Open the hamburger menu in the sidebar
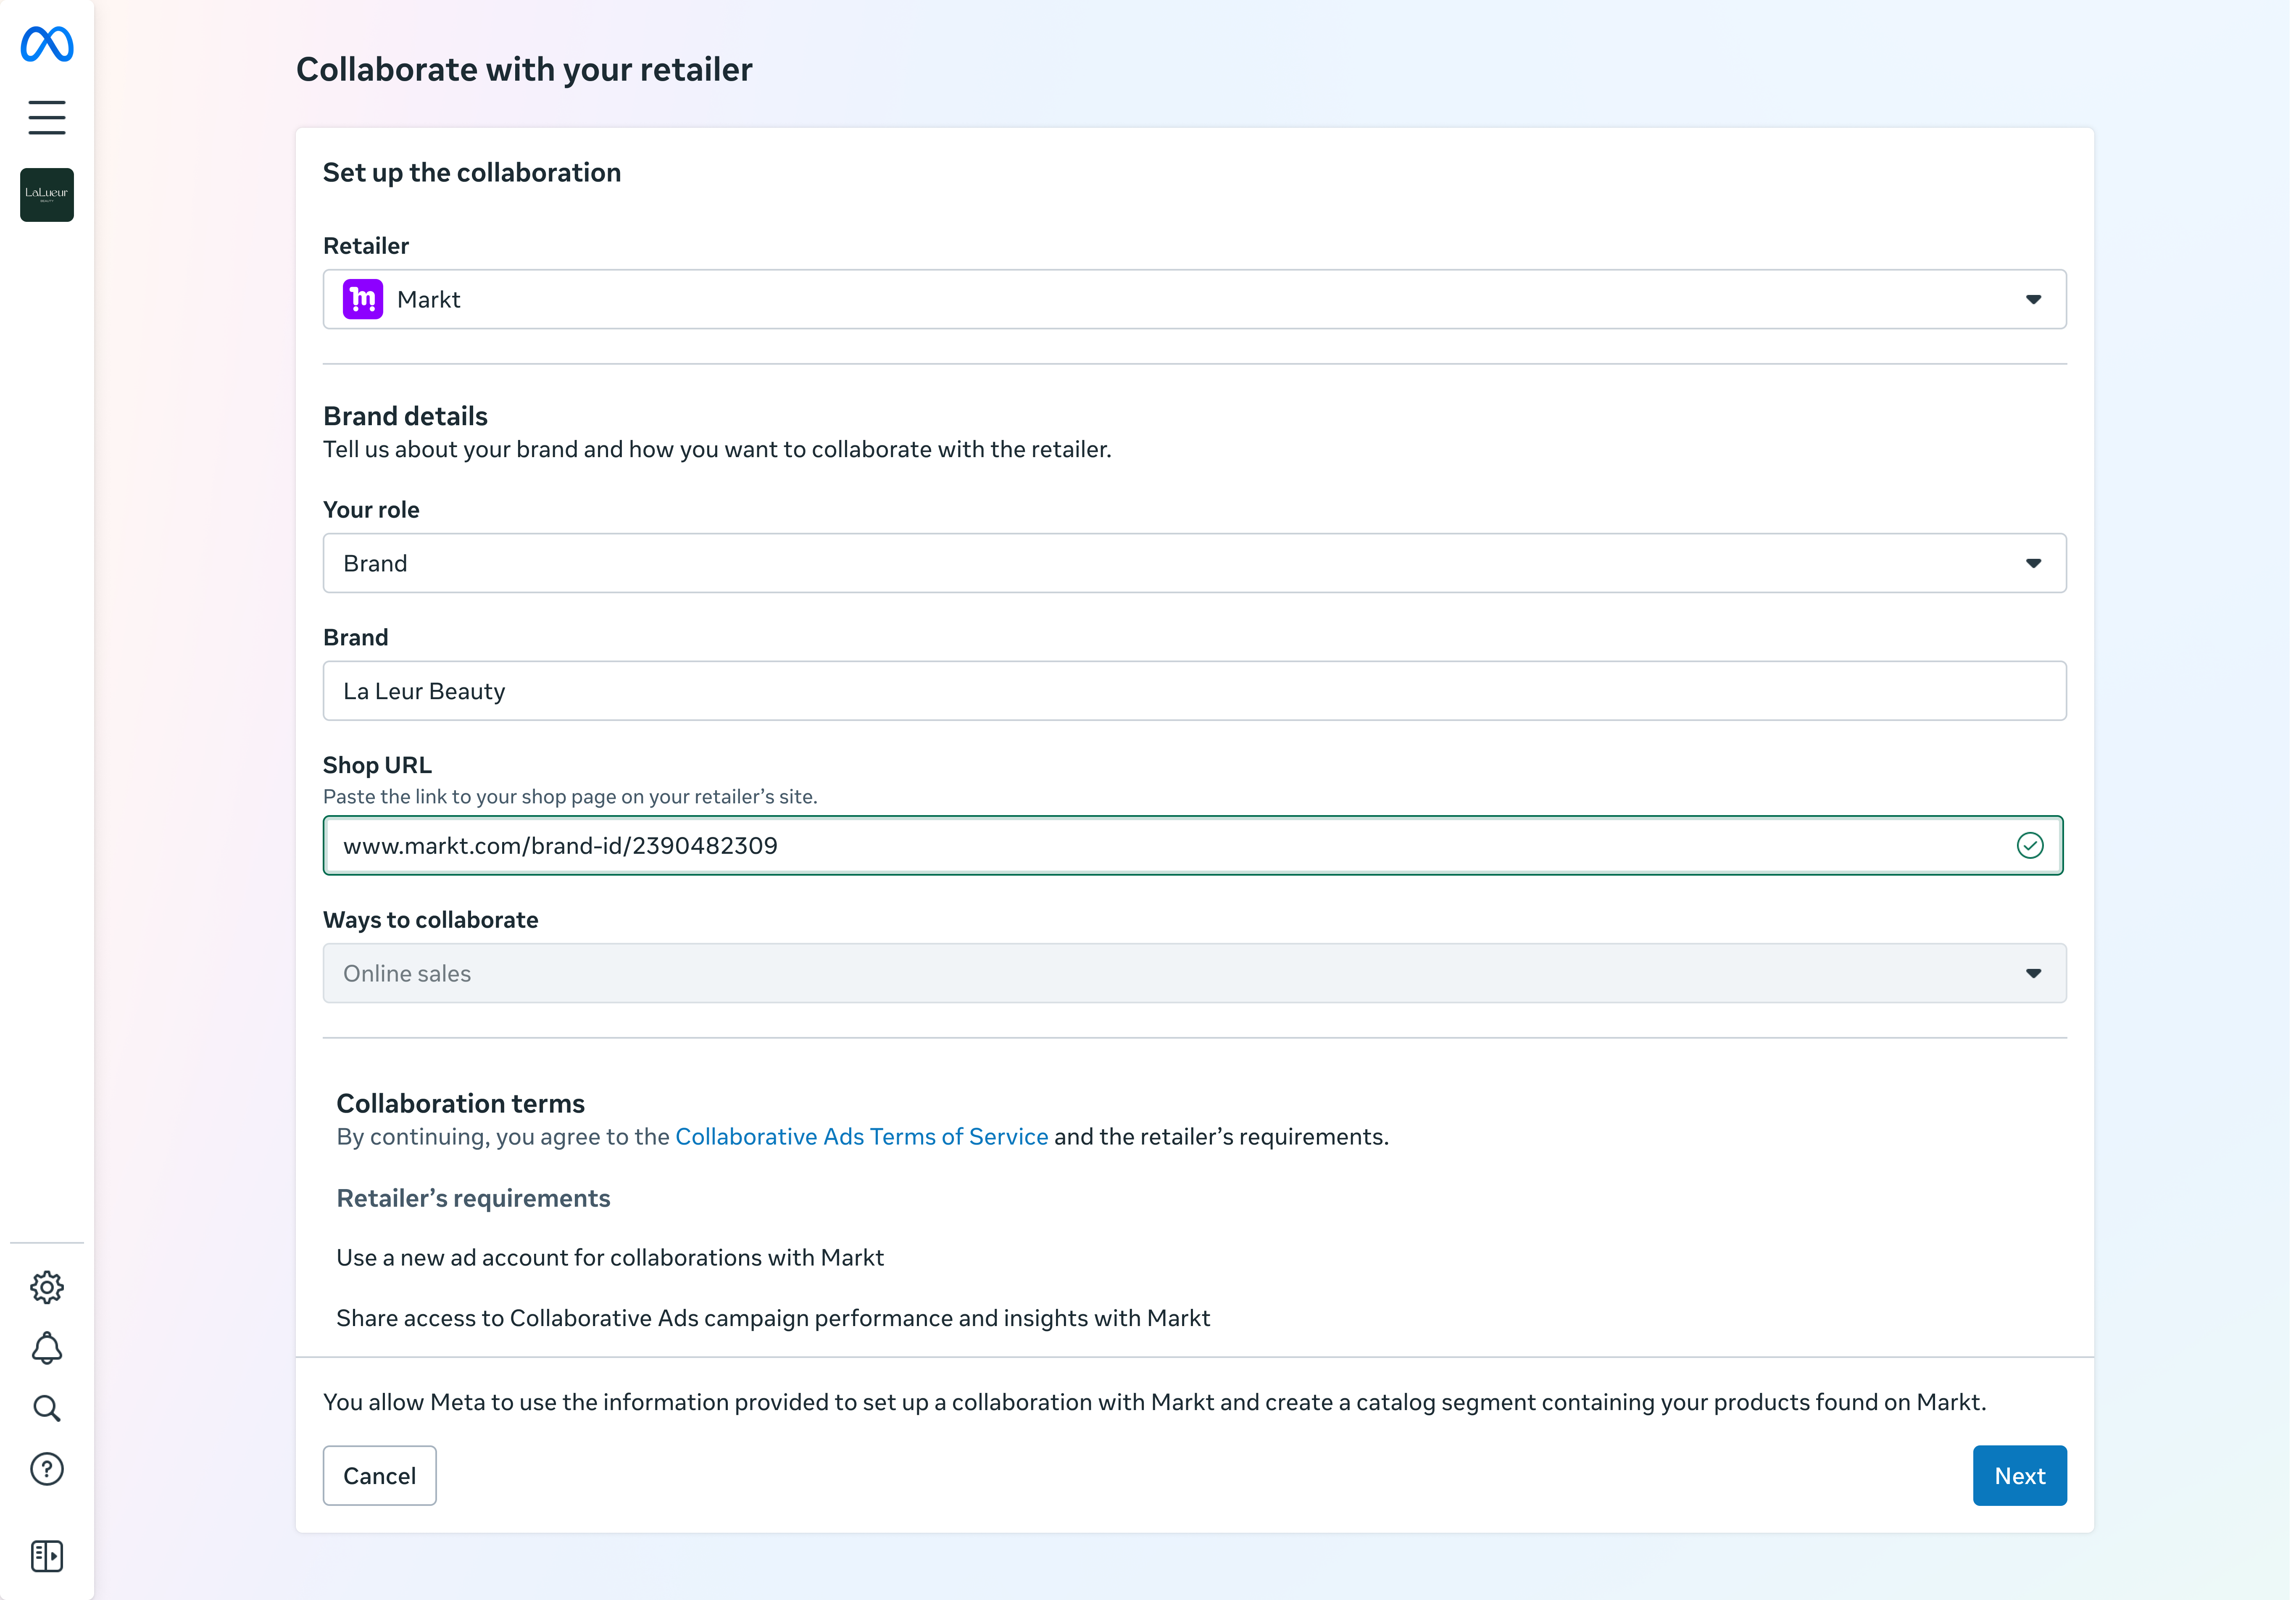This screenshot has width=2296, height=1600. [x=47, y=117]
